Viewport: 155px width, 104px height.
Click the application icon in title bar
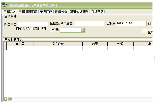tap(5, 5)
